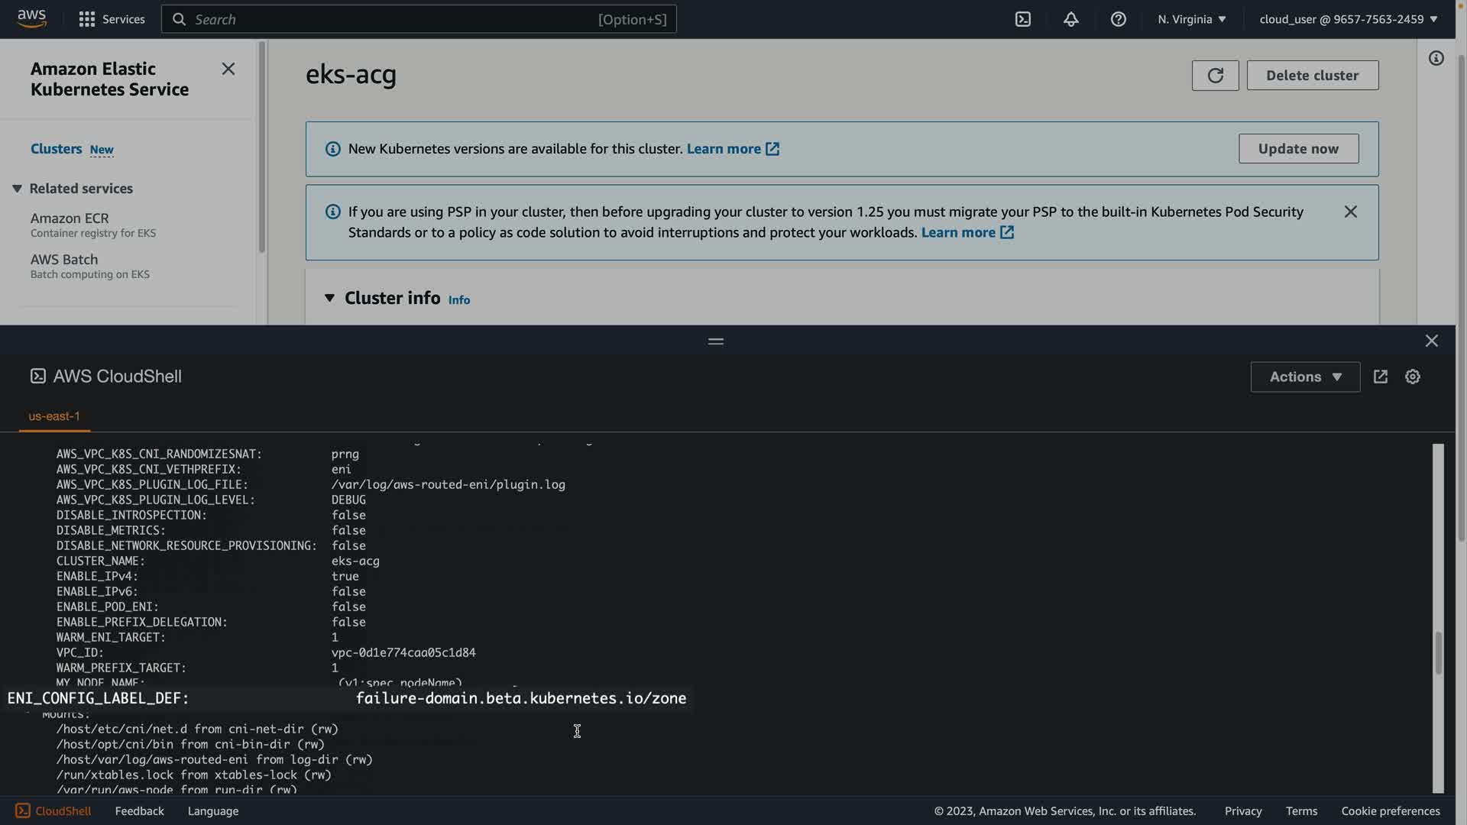Click the Update now button
Viewport: 1467px width, 825px height.
(x=1297, y=149)
